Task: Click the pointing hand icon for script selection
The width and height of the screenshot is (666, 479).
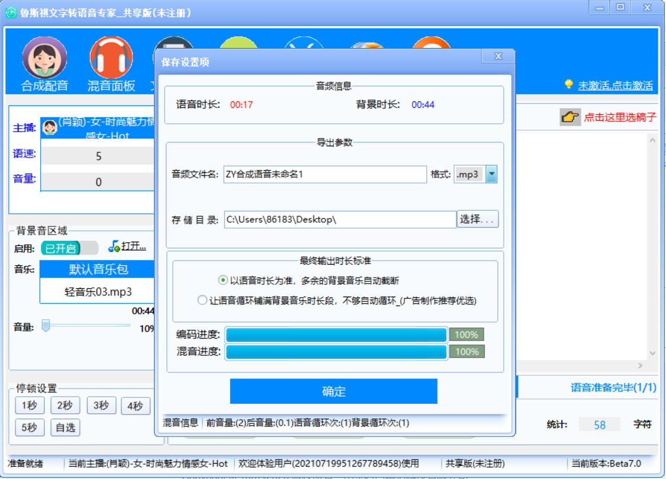Action: point(570,117)
